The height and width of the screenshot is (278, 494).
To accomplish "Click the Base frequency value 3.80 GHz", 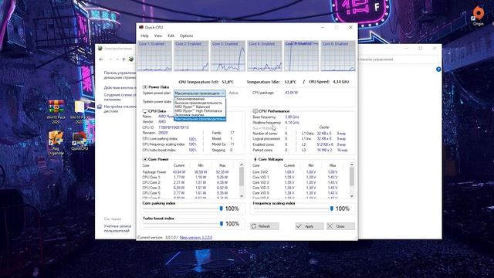I will point(292,117).
